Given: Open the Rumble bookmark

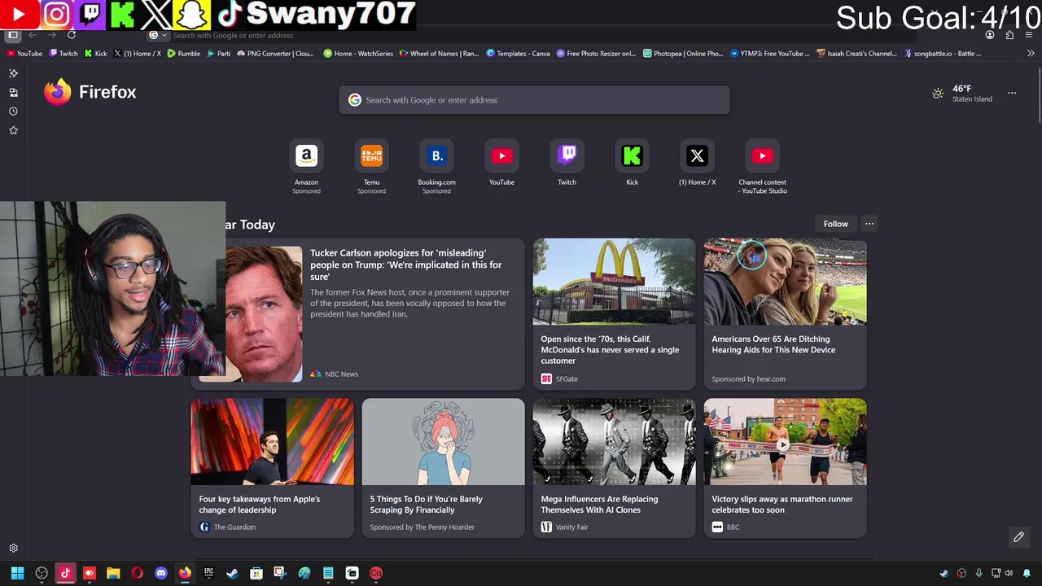Looking at the screenshot, I should (183, 54).
